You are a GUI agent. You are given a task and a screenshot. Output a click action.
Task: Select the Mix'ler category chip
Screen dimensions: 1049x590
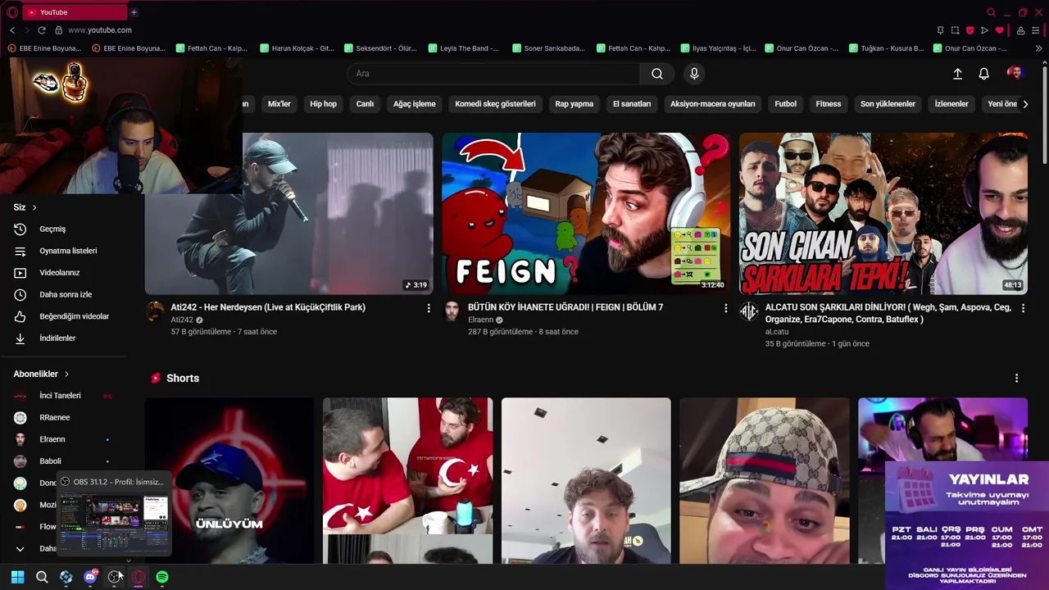click(x=279, y=104)
